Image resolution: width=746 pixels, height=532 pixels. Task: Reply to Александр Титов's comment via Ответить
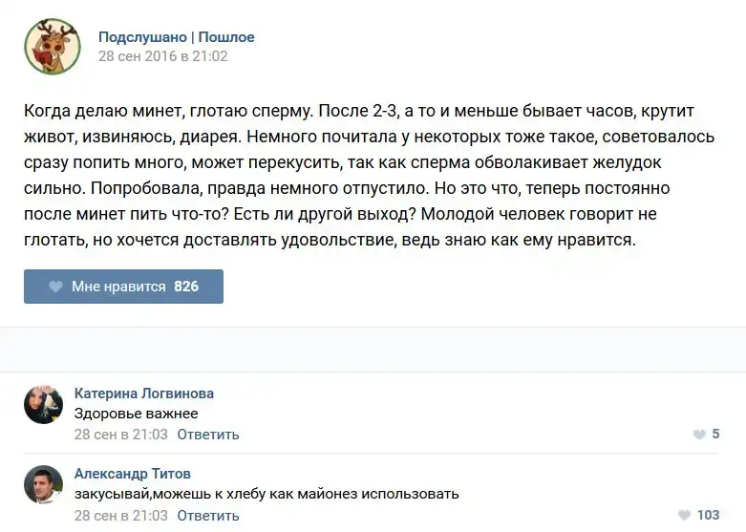click(207, 515)
